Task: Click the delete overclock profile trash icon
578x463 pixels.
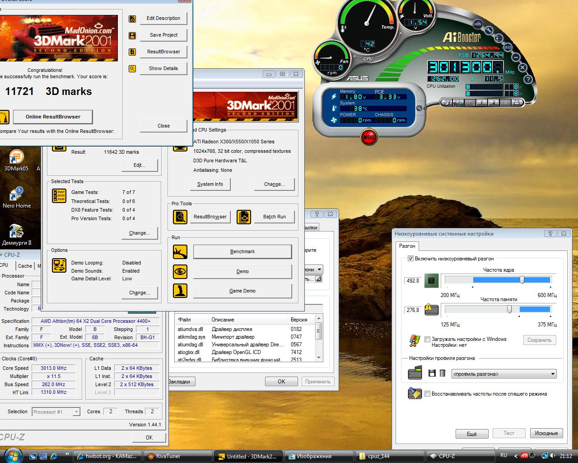Action: coord(443,373)
